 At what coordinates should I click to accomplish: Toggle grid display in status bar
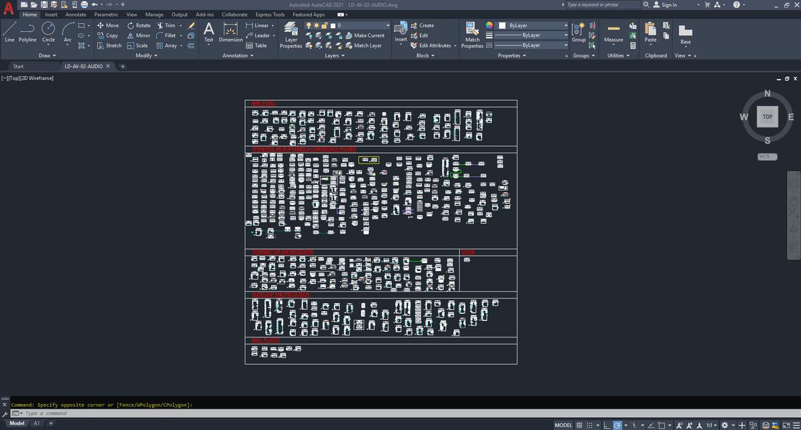(x=579, y=425)
